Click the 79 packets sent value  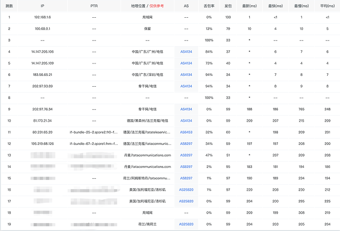(x=228, y=29)
